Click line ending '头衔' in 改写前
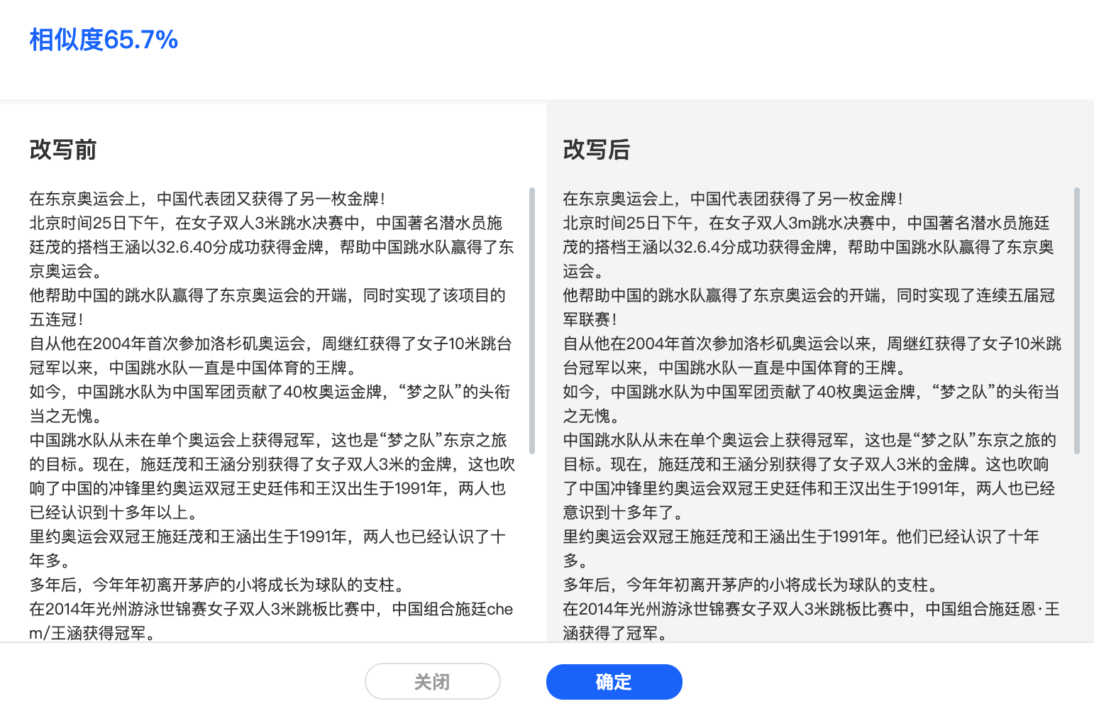This screenshot has height=721, width=1094. pos(270,392)
